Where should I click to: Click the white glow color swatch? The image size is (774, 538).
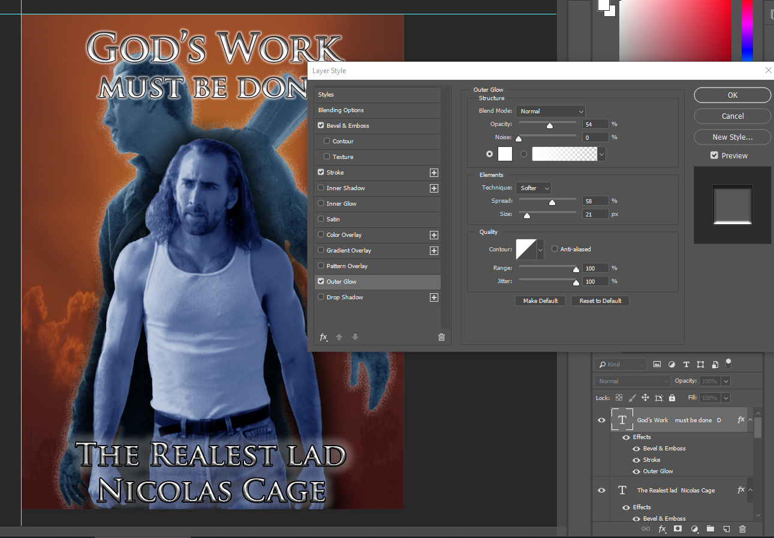(x=505, y=154)
